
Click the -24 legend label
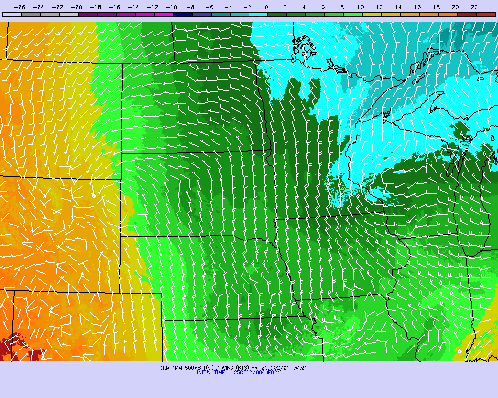tap(39, 7)
